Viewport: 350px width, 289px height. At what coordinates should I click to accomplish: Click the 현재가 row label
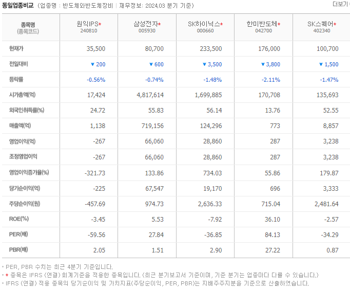tap(16, 48)
